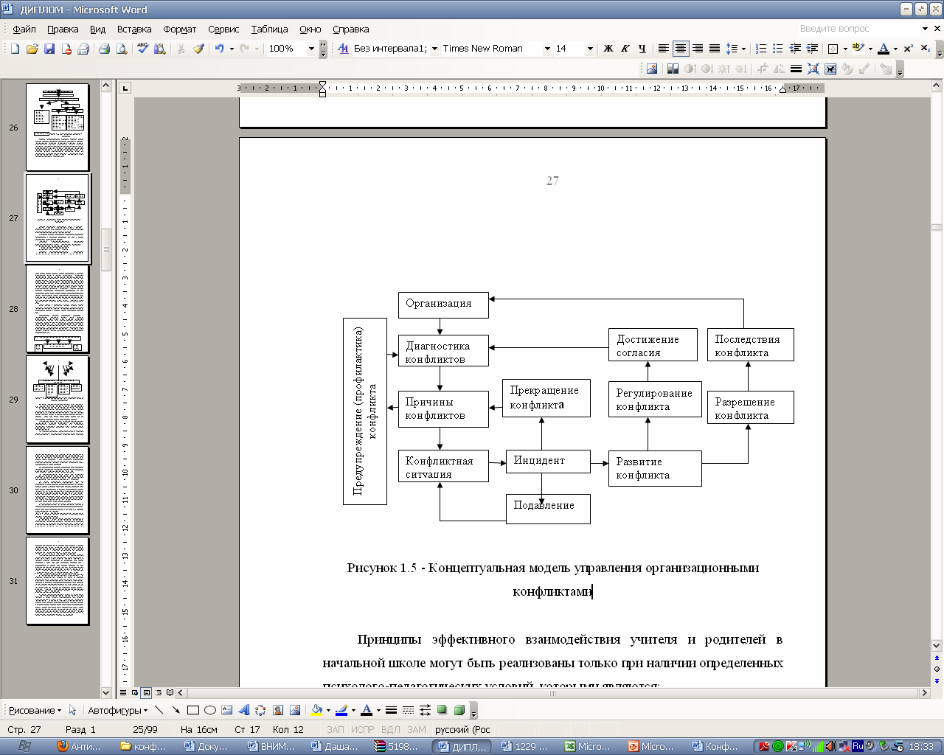Open the zoom percentage dropdown

[x=311, y=49]
